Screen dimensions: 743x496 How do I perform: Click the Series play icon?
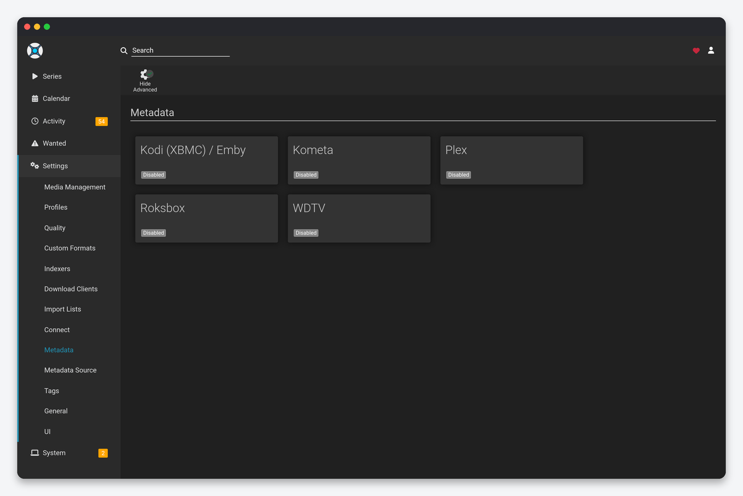coord(35,77)
